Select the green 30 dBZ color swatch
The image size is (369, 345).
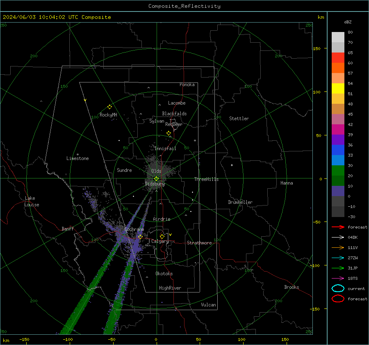[x=338, y=171]
